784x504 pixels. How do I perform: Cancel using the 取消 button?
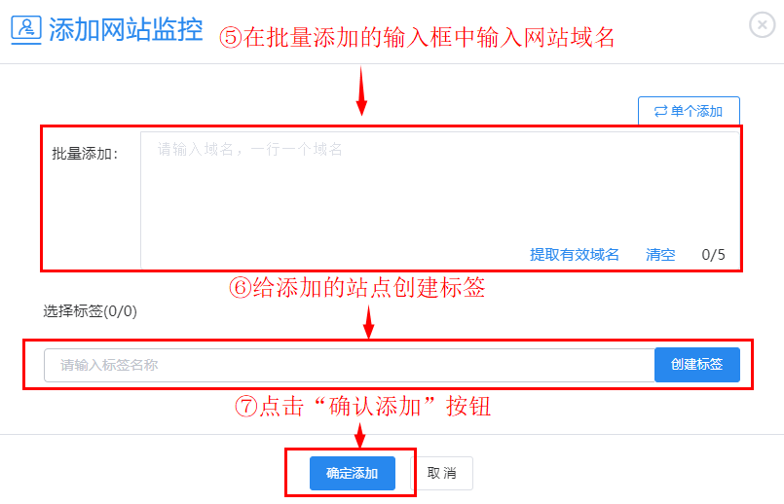[441, 473]
